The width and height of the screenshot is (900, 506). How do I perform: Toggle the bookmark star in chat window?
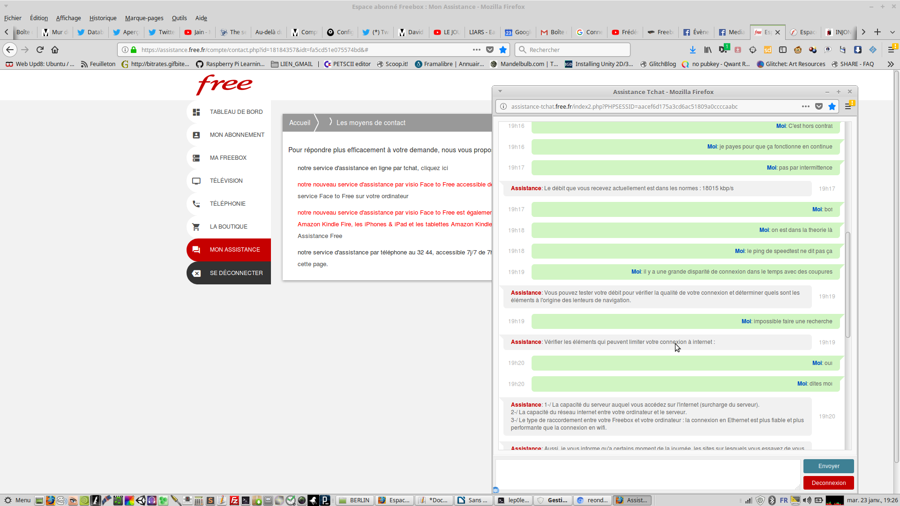(832, 107)
